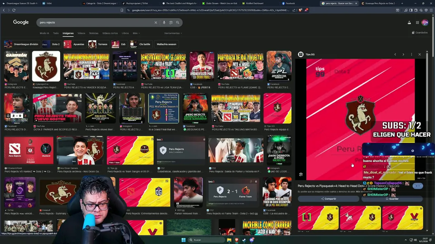Screen dimensions: 435x244
Task: Open the Libros tab
Action: 125,33
